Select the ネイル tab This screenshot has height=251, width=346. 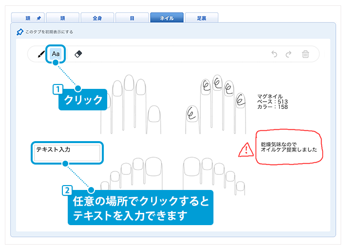coord(167,18)
